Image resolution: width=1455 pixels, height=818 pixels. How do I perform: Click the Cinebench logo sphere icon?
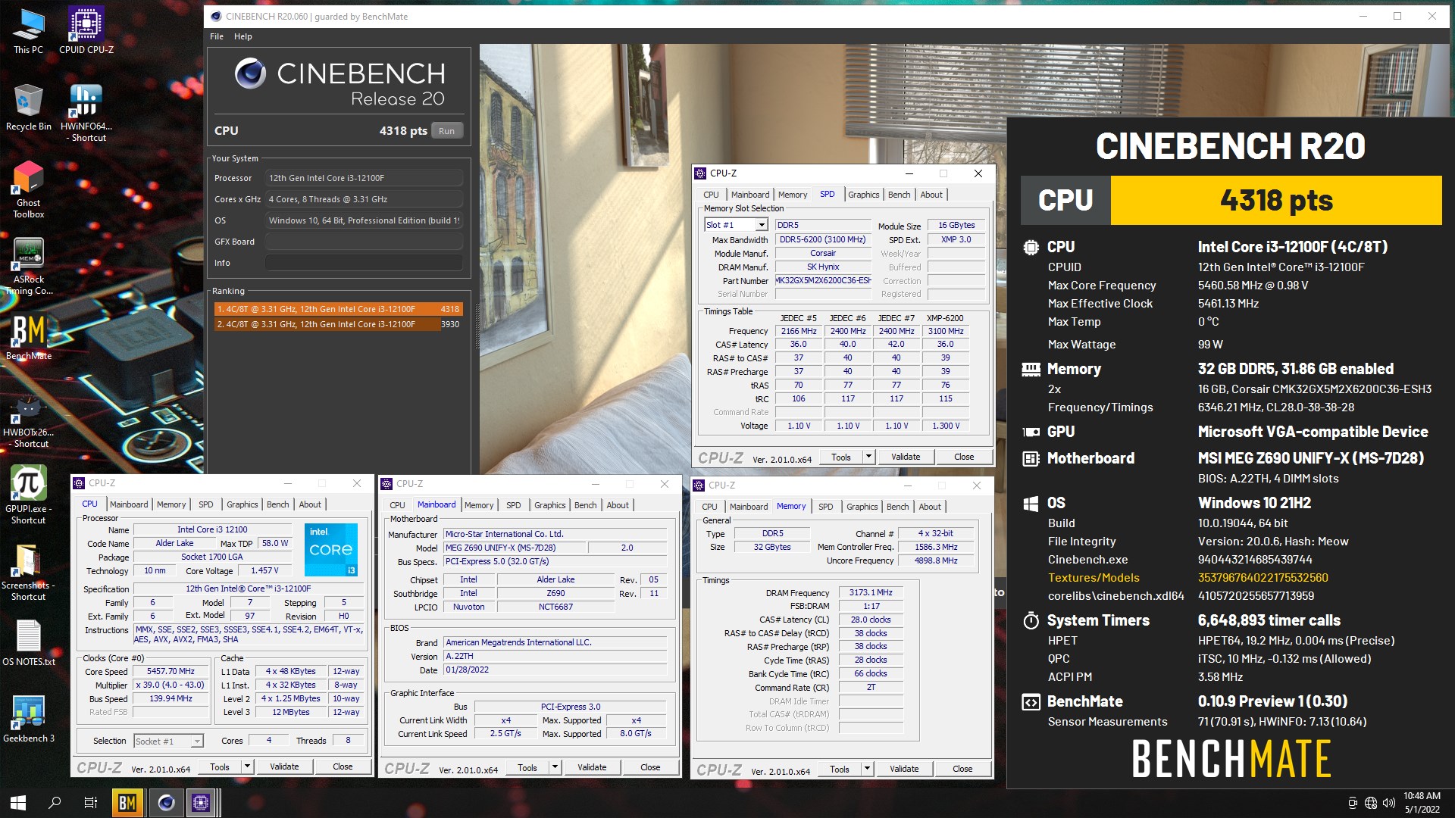pyautogui.click(x=250, y=74)
